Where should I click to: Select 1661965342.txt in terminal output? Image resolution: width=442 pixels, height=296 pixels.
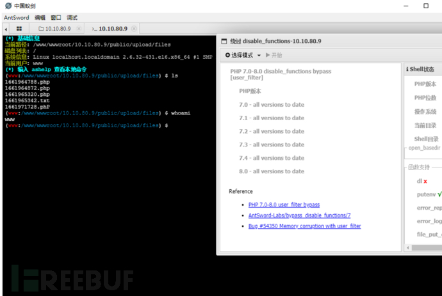coord(28,100)
